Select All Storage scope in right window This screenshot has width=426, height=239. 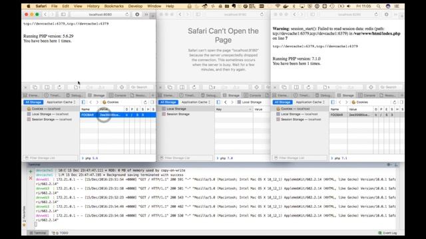(282, 102)
